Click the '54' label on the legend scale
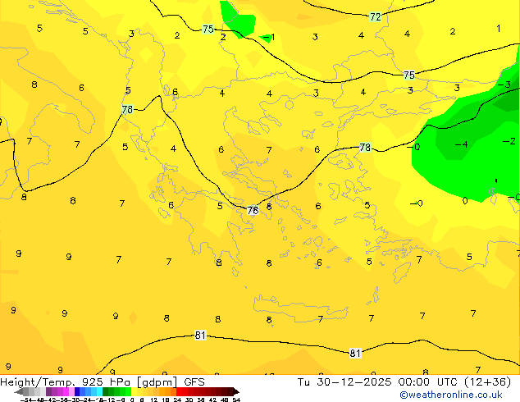This screenshot has width=520, height=402. pos(236,400)
